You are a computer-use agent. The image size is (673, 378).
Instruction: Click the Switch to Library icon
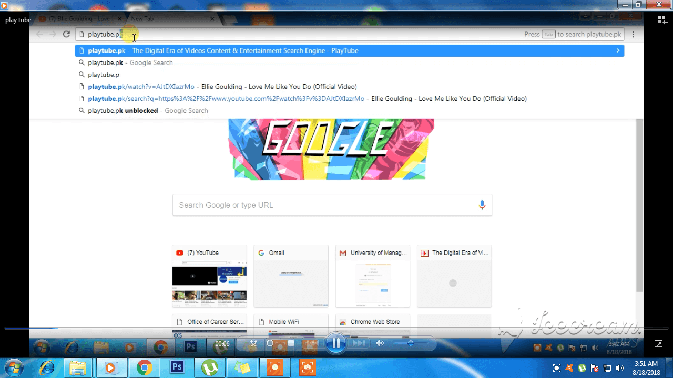[662, 20]
